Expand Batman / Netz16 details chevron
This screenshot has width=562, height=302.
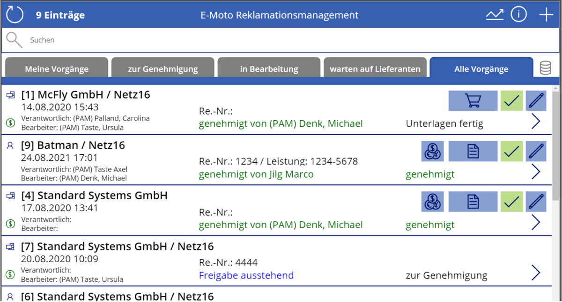pos(536,172)
